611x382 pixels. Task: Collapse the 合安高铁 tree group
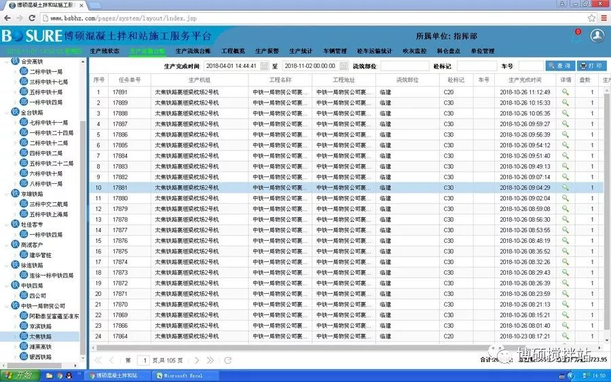point(6,62)
